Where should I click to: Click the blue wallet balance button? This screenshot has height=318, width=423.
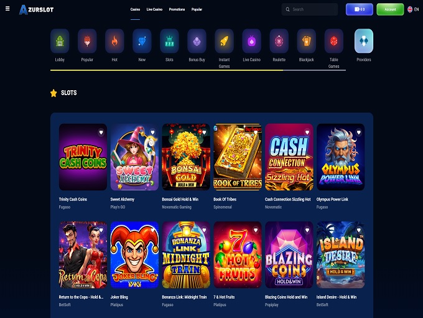point(360,9)
